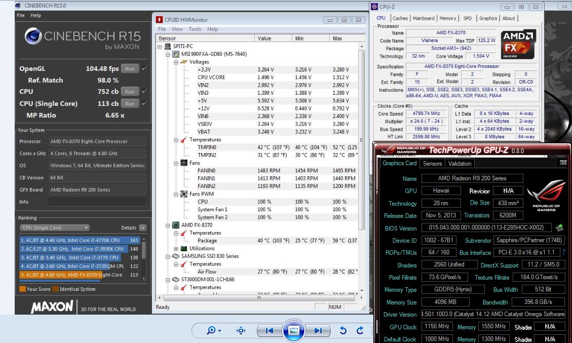The width and height of the screenshot is (572, 343).
Task: Click the AMD FX-8370 chip icon in HWMonitor
Action: click(x=176, y=225)
